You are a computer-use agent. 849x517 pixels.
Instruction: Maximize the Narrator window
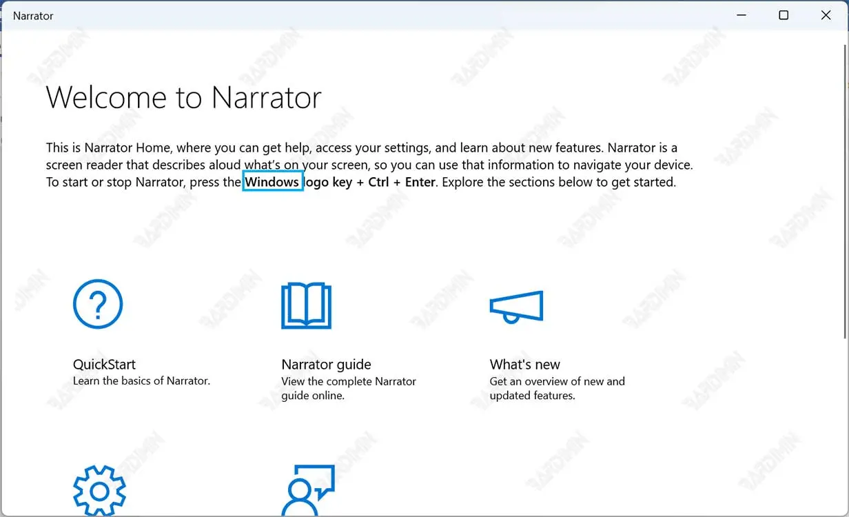[784, 15]
